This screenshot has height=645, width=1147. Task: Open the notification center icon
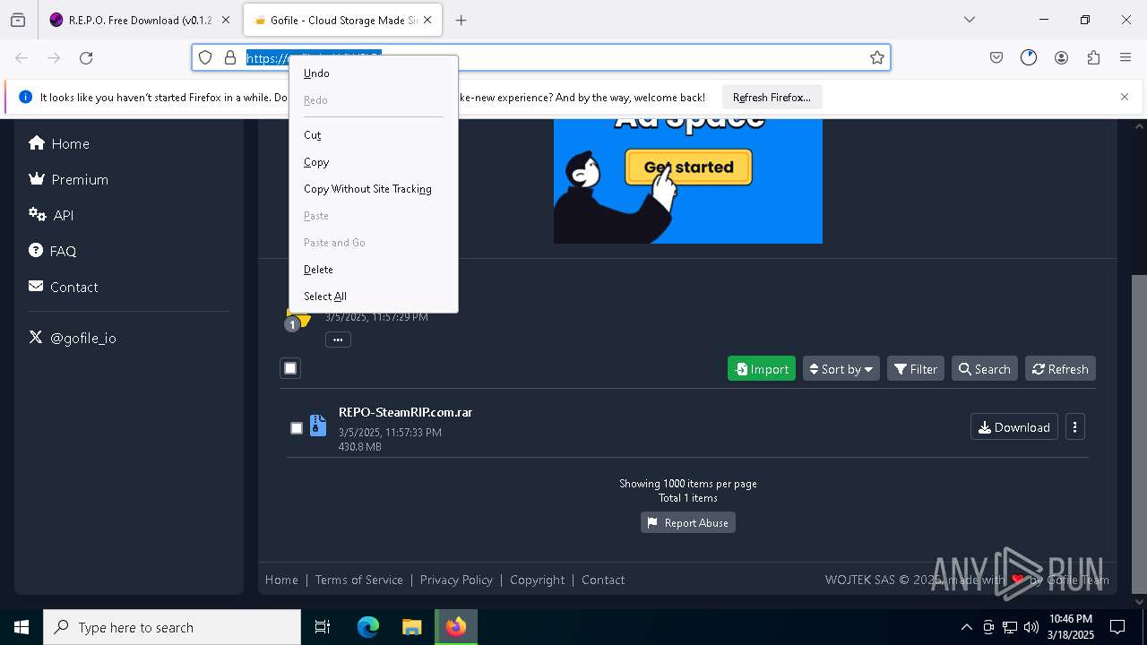click(1117, 627)
